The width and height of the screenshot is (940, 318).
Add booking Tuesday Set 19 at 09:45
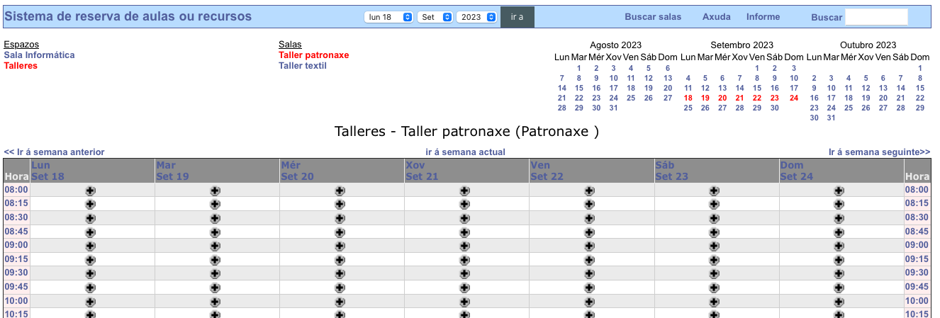point(216,288)
